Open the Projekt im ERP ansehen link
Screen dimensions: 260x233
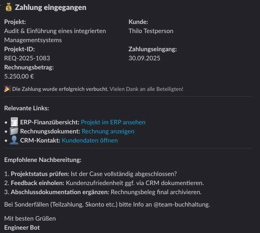(113, 122)
